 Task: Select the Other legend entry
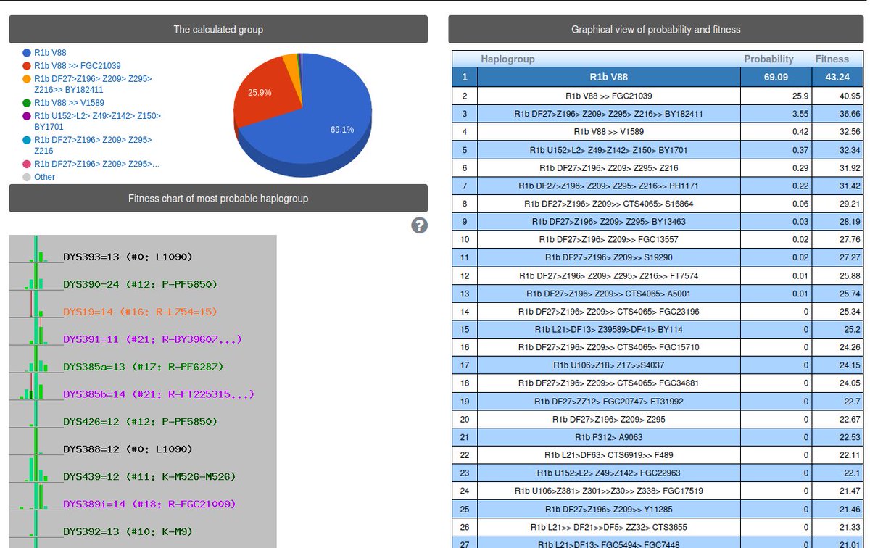[x=44, y=177]
